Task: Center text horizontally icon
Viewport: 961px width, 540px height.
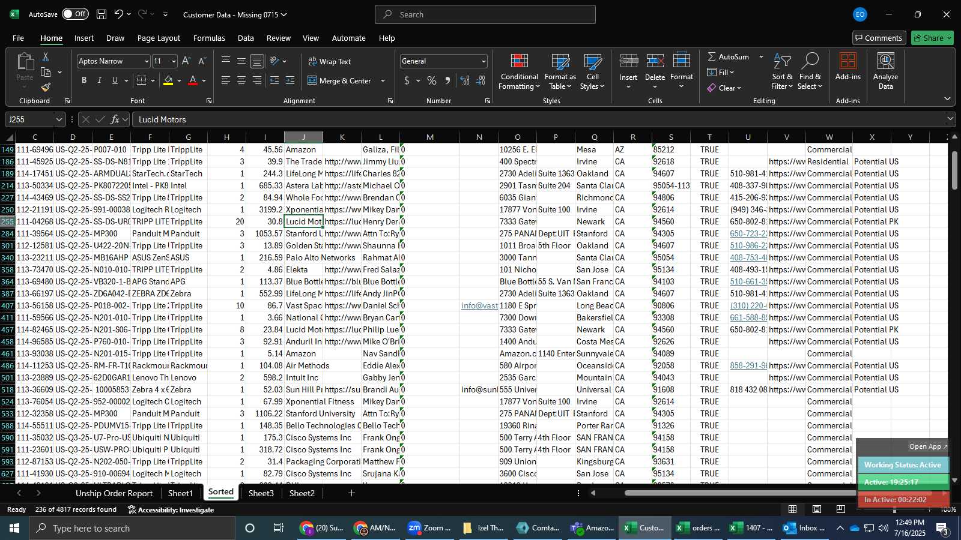Action: tap(241, 80)
